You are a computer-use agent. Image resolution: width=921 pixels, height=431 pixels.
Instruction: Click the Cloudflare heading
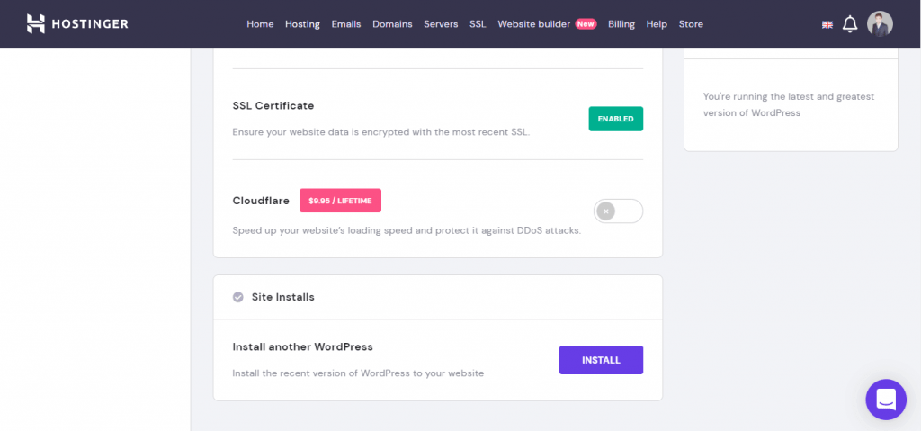(261, 201)
